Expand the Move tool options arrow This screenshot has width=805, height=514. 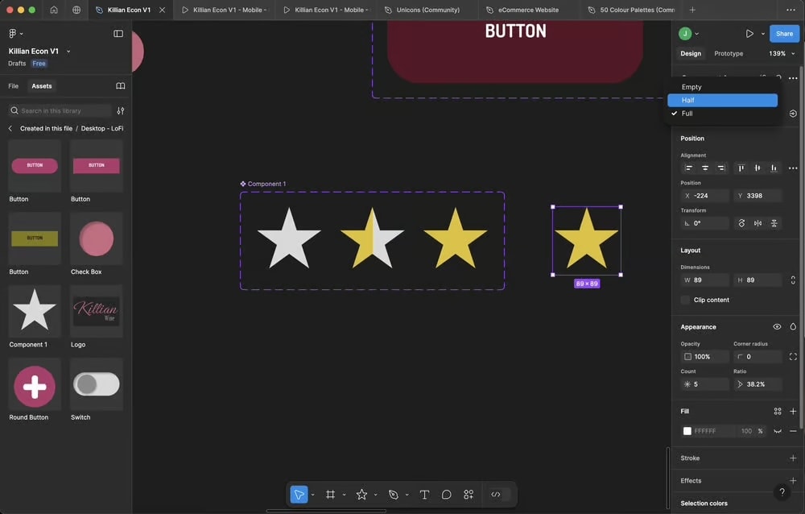312,495
